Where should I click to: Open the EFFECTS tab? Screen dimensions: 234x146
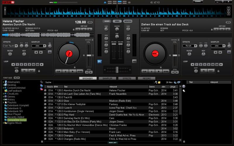(127, 78)
